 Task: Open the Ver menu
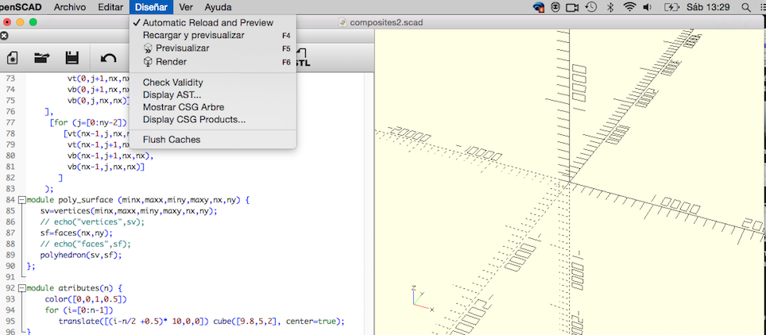186,7
